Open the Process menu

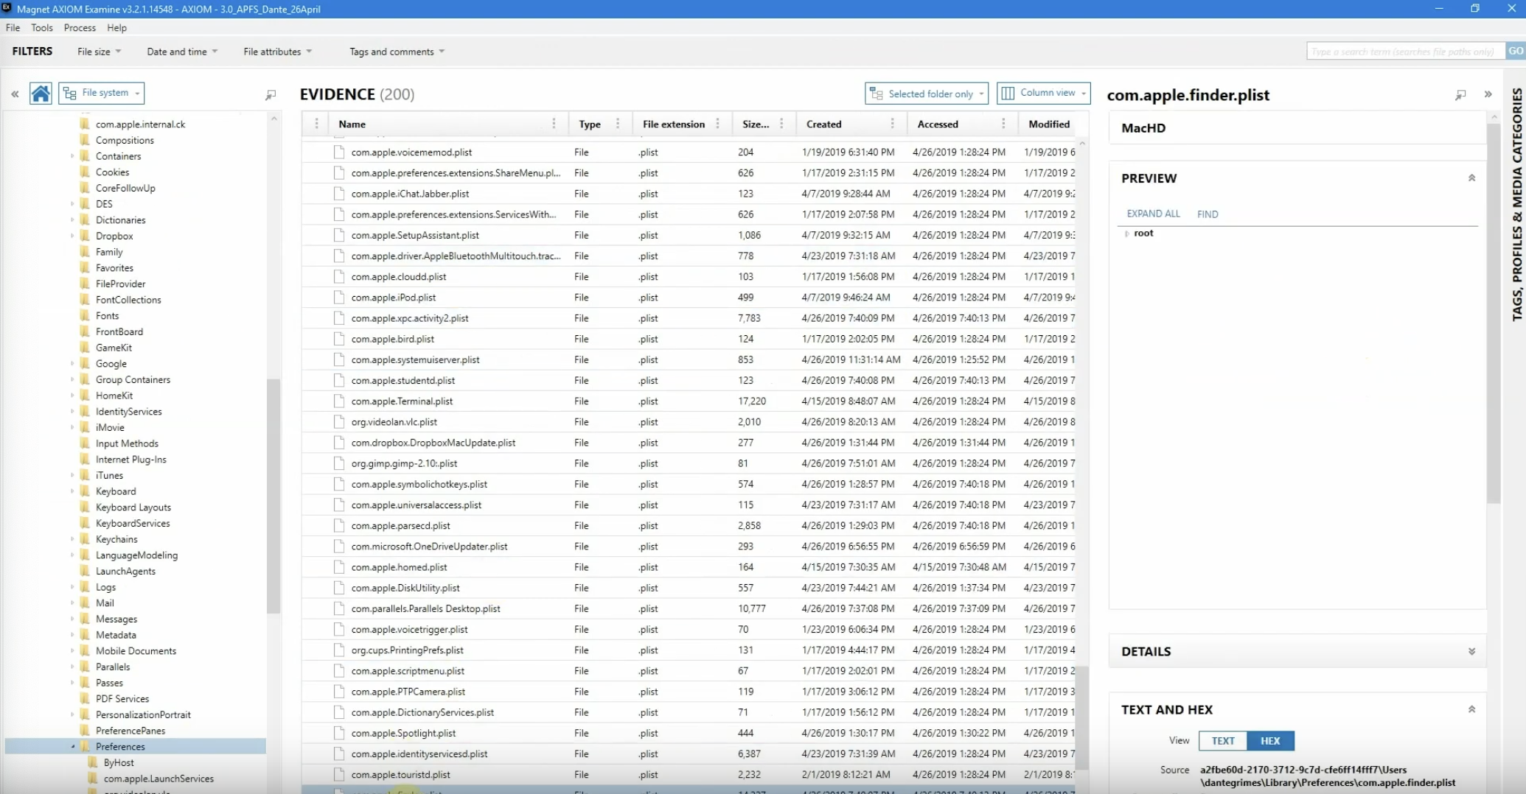80,28
